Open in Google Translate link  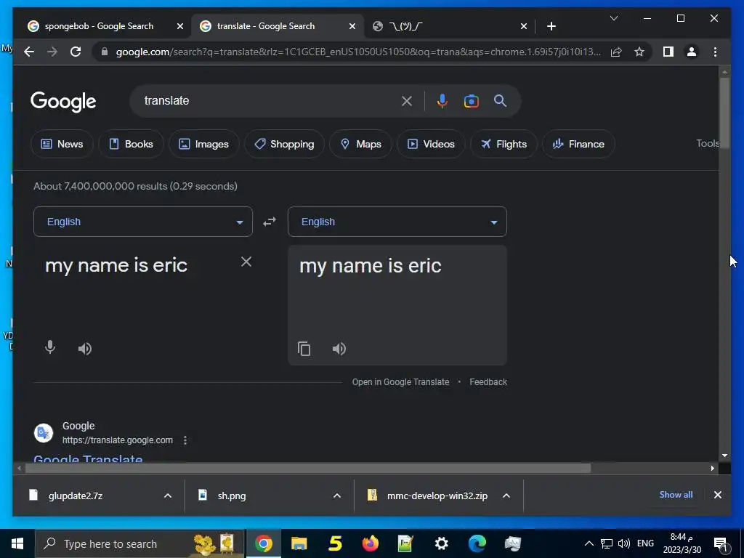400,382
